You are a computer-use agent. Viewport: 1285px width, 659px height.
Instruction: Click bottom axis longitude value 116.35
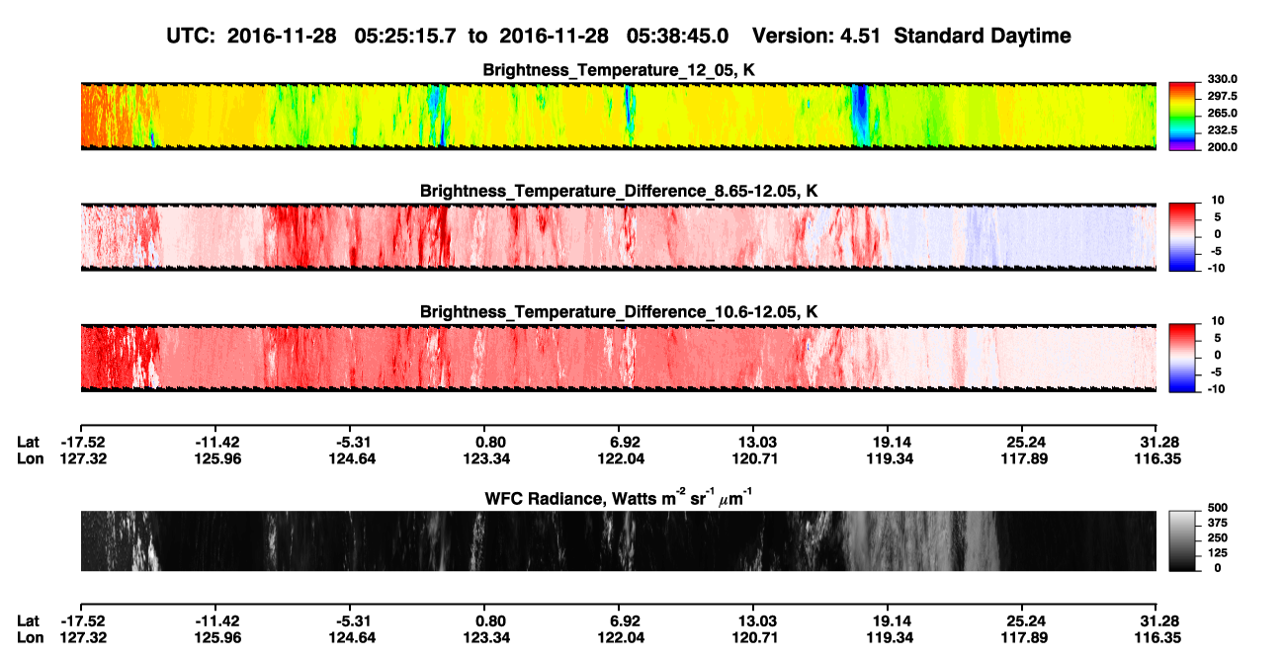click(x=1160, y=637)
